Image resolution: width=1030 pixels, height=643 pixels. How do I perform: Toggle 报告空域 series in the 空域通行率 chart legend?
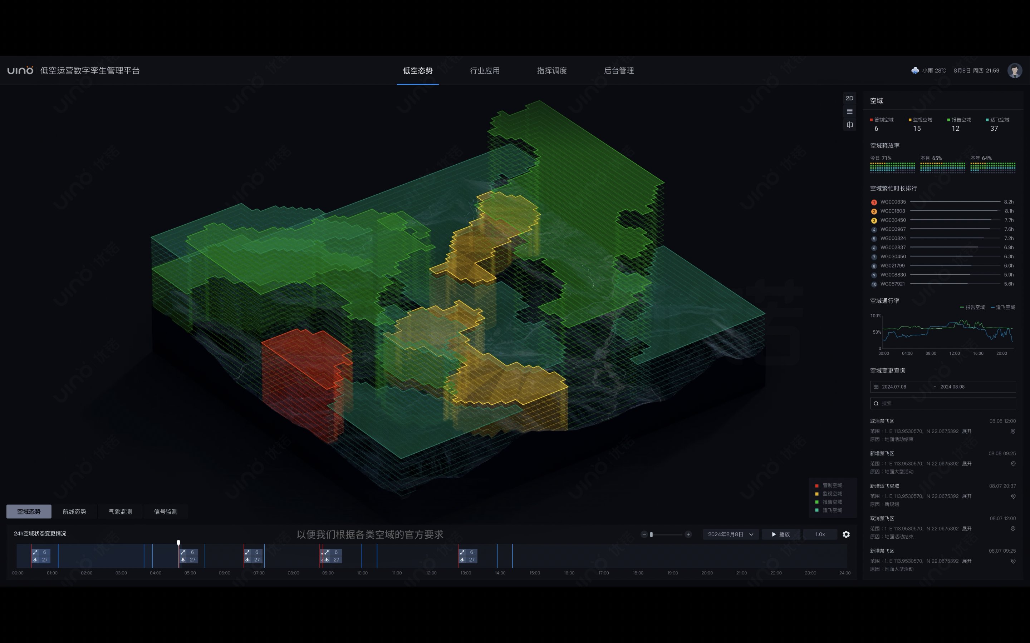click(972, 308)
